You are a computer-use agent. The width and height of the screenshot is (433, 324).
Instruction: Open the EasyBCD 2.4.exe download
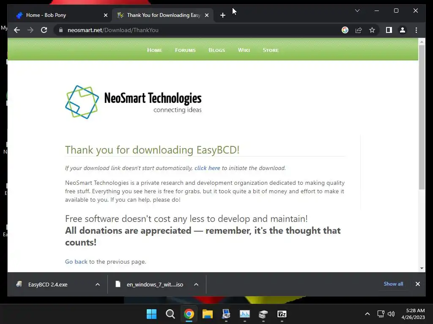48,284
